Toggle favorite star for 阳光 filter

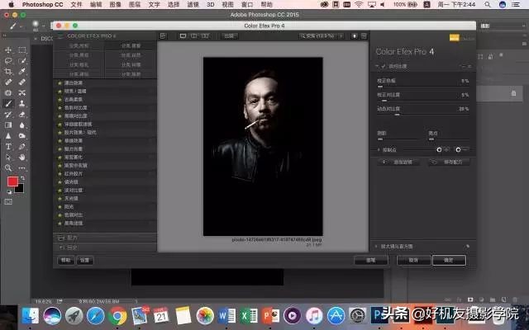[x=60, y=207]
